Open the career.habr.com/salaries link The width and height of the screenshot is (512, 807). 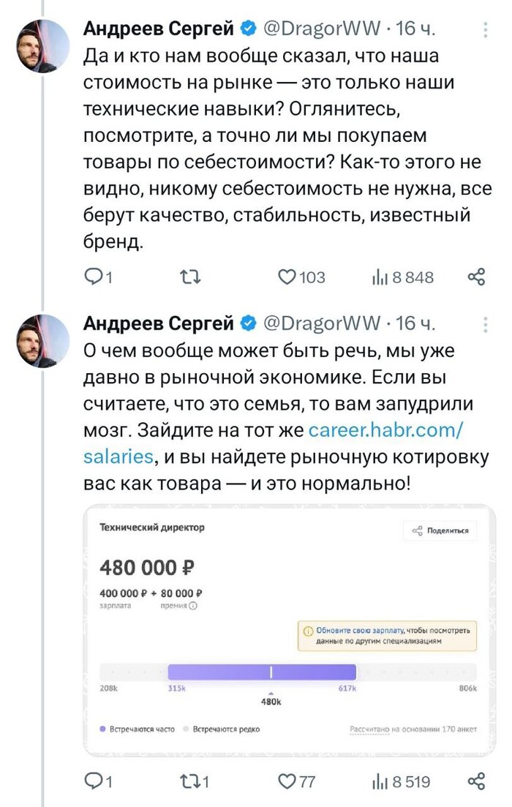tap(385, 430)
